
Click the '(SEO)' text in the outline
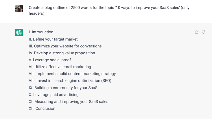click(106, 81)
